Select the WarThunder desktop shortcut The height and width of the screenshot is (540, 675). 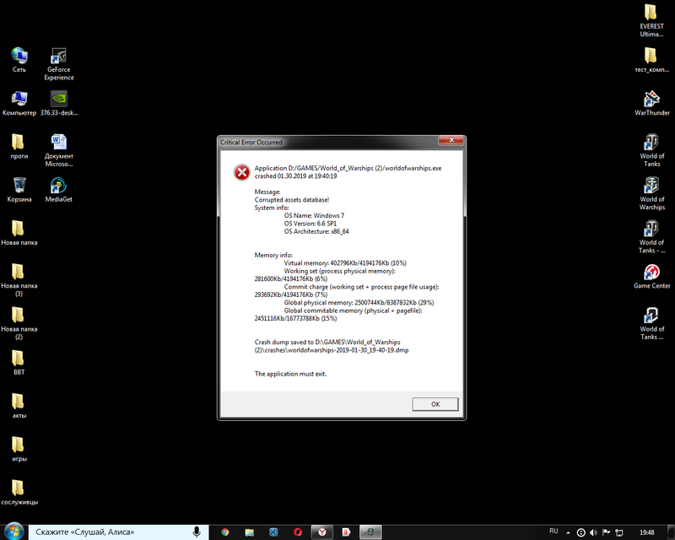(651, 103)
